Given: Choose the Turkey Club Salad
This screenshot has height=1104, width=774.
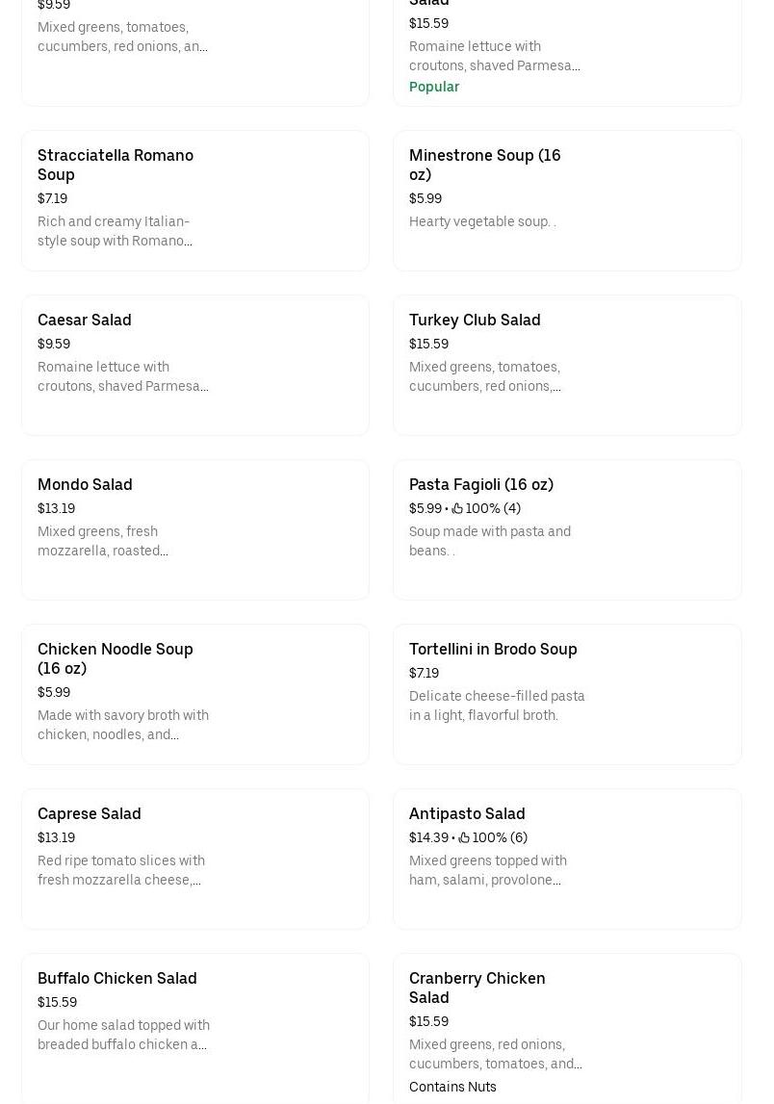Looking at the screenshot, I should point(475,320).
